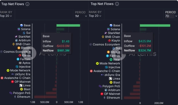Click the OP Mainnet red bar in 7D chart
Screen dimensions: 178x105
coord(135,94)
